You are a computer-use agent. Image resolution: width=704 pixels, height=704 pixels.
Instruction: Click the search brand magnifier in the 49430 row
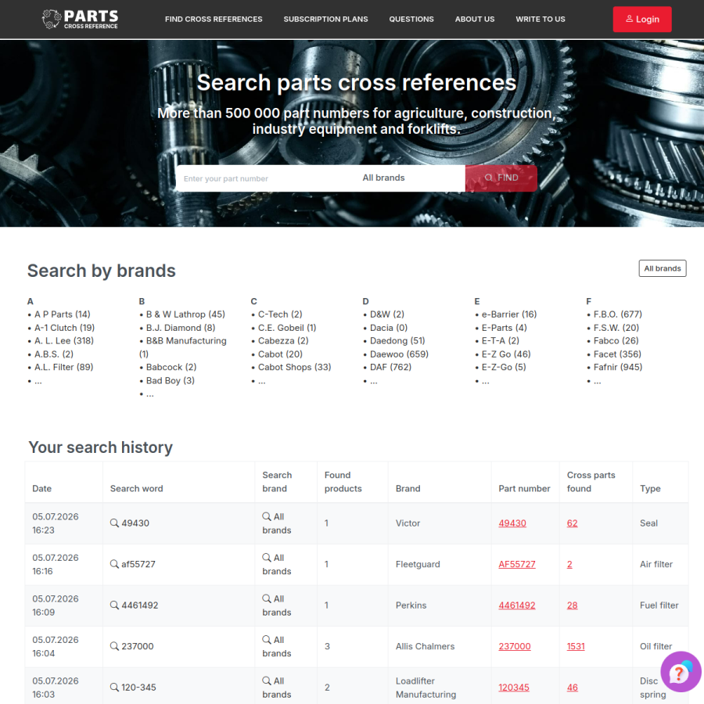pos(267,516)
